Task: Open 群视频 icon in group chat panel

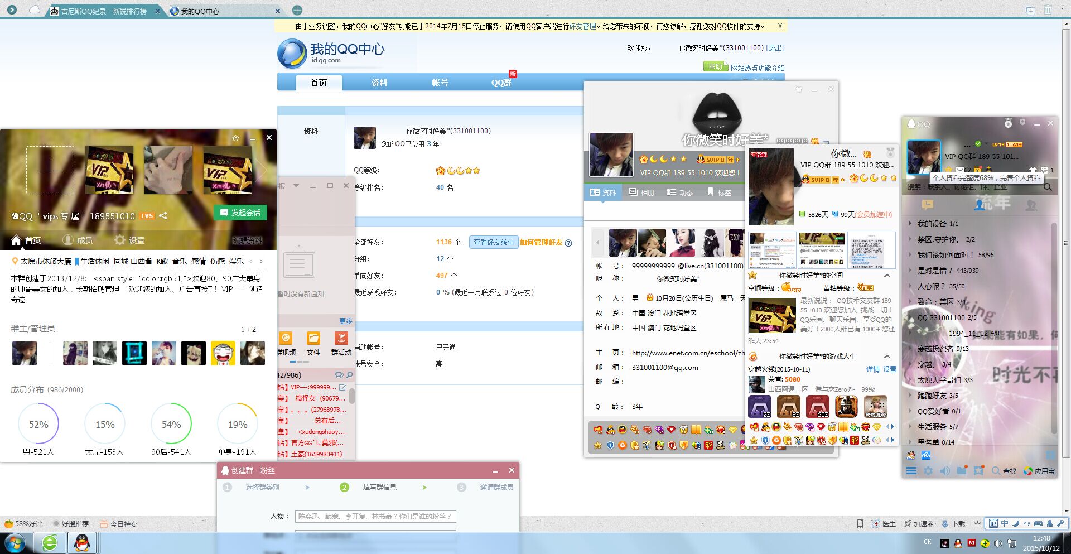Action: 286,338
